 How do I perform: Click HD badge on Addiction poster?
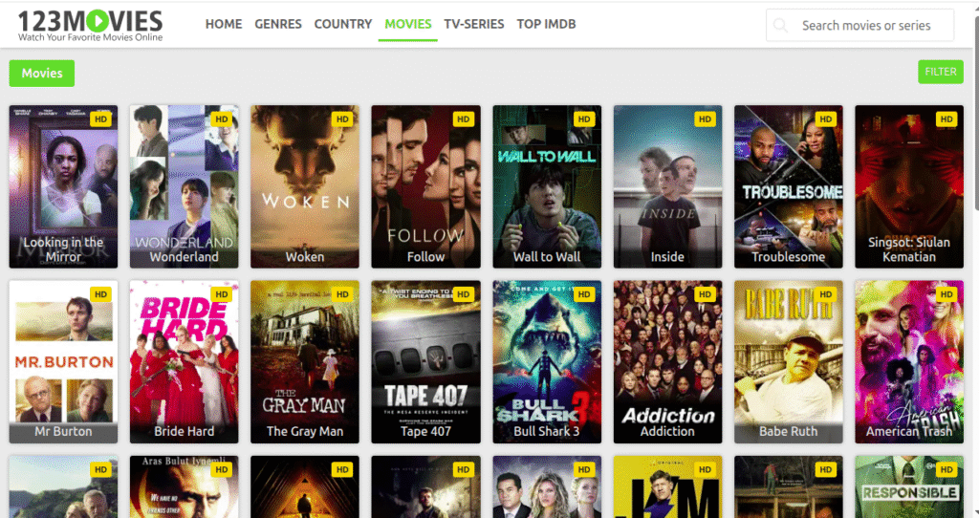[x=705, y=294]
